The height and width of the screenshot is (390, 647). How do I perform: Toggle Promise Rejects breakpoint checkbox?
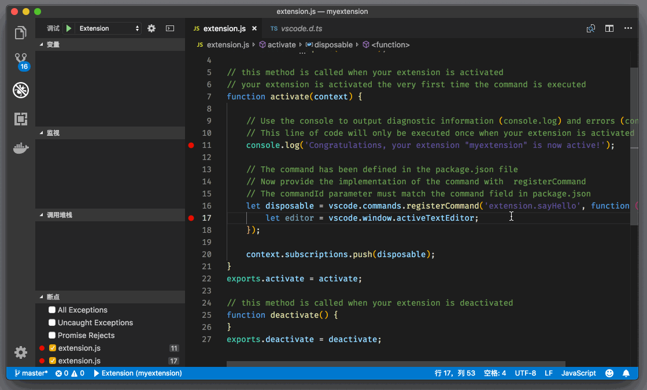point(52,336)
